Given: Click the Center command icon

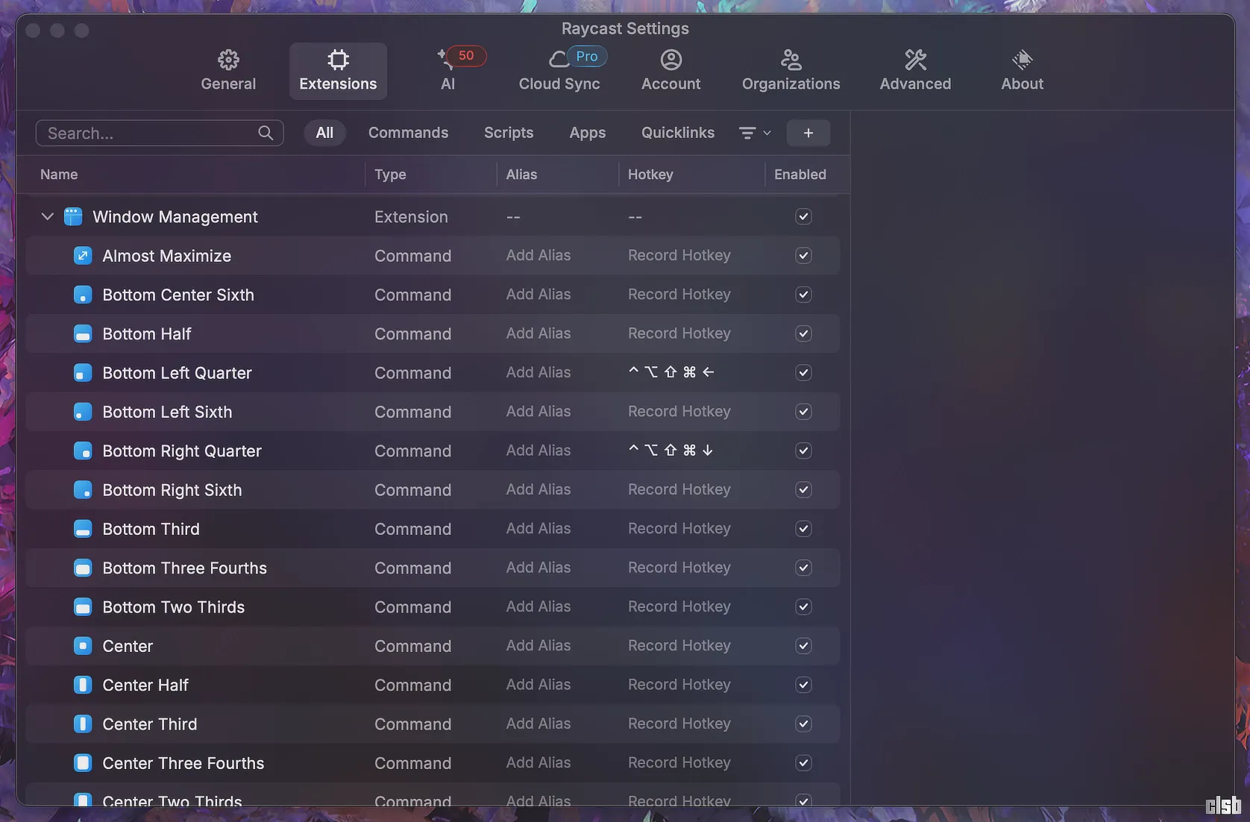Looking at the screenshot, I should tap(83, 646).
